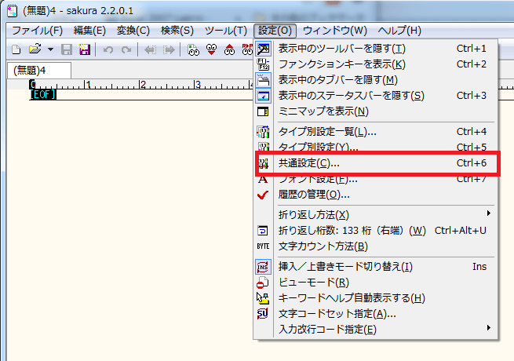Click the Find binoculars toolbar icon
The height and width of the screenshot is (361, 514).
coord(193,49)
